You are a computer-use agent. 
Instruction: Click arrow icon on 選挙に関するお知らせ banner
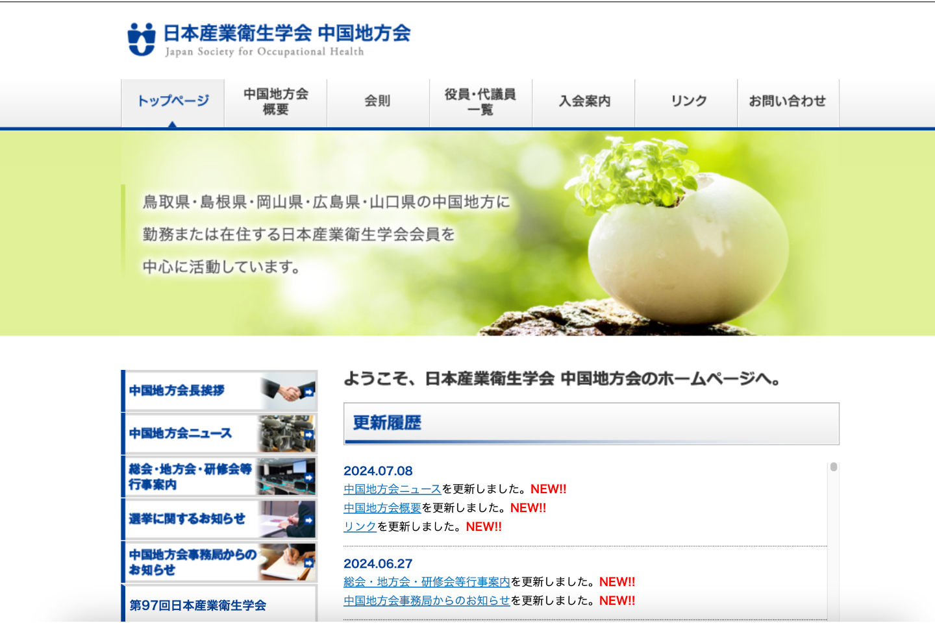[309, 520]
